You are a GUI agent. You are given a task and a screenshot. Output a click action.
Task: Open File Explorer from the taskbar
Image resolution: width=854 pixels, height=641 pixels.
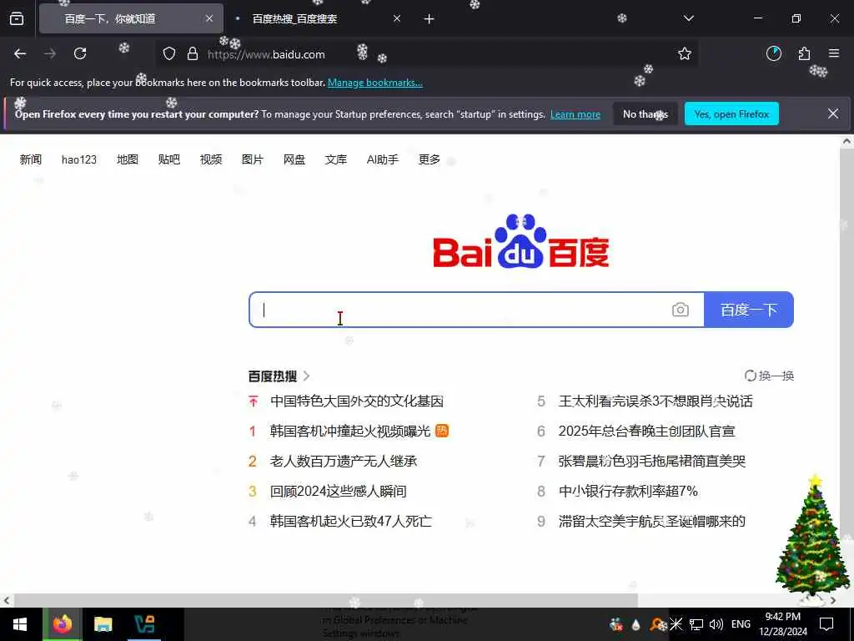[103, 624]
